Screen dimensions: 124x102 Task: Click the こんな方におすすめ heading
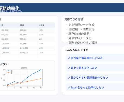click(x=77, y=50)
